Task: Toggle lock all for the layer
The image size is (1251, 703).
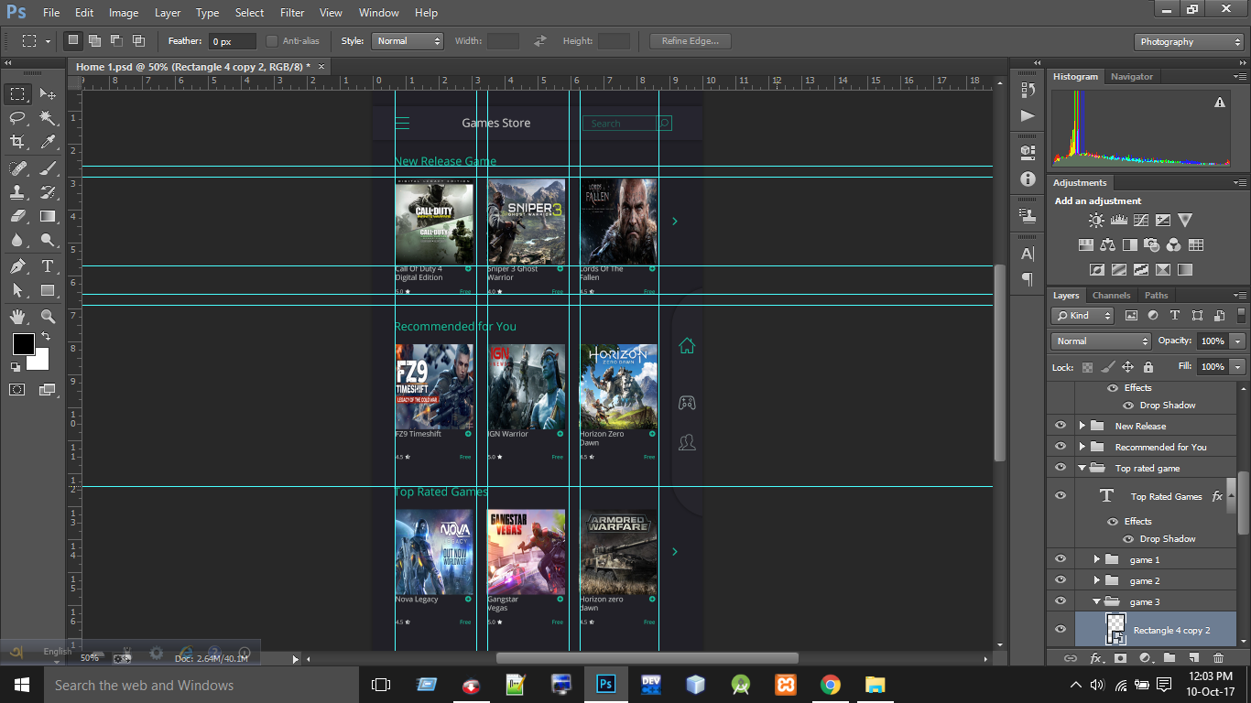Action: click(1148, 367)
